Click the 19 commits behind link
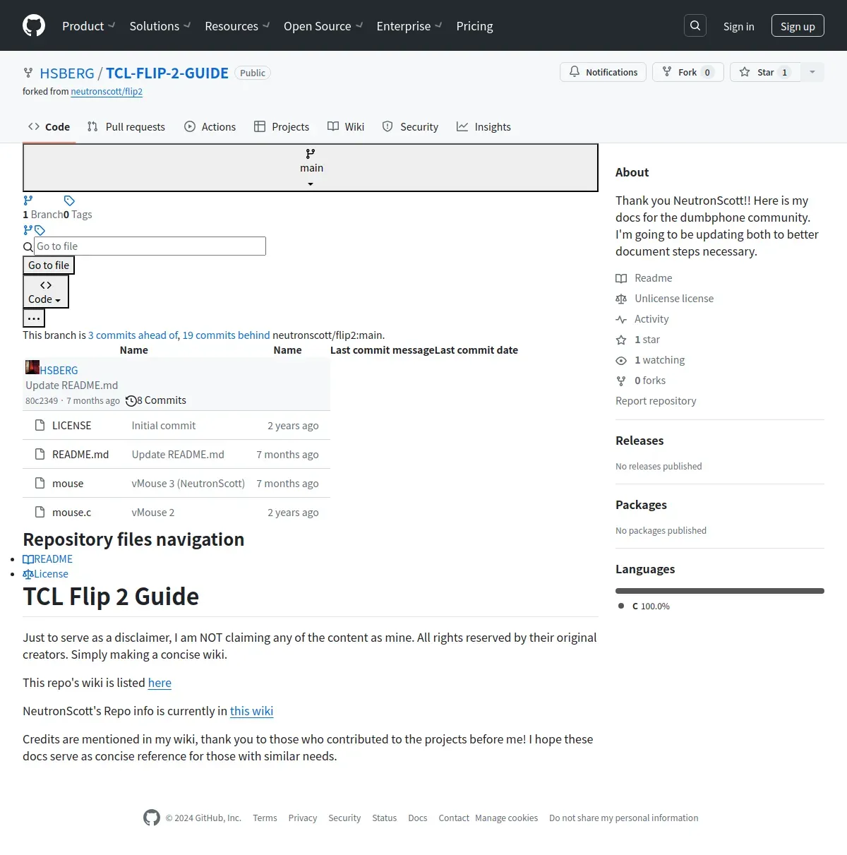The image size is (847, 855). 226,335
